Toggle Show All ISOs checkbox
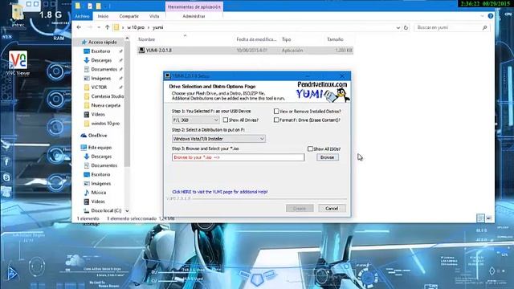Image resolution: width=514 pixels, height=289 pixels. 310,149
